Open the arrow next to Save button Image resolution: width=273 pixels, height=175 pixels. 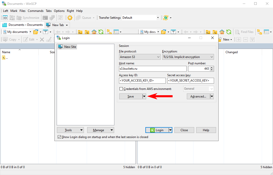click(144, 96)
